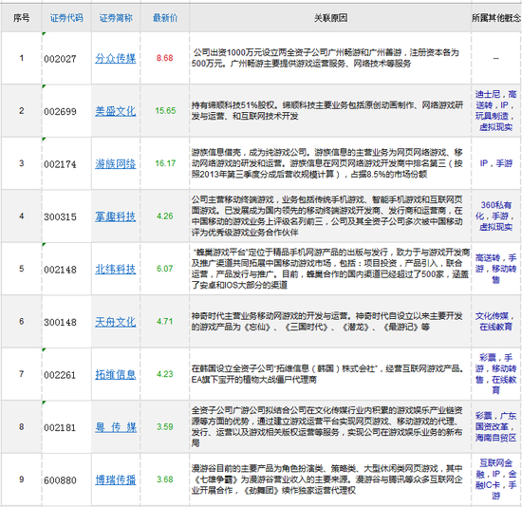The width and height of the screenshot is (522, 507).
Task: Select the 序号 column header
Action: click(21, 18)
